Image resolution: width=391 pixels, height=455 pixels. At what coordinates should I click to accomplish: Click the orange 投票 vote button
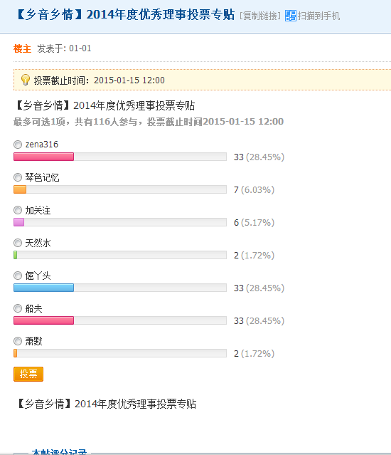point(28,374)
